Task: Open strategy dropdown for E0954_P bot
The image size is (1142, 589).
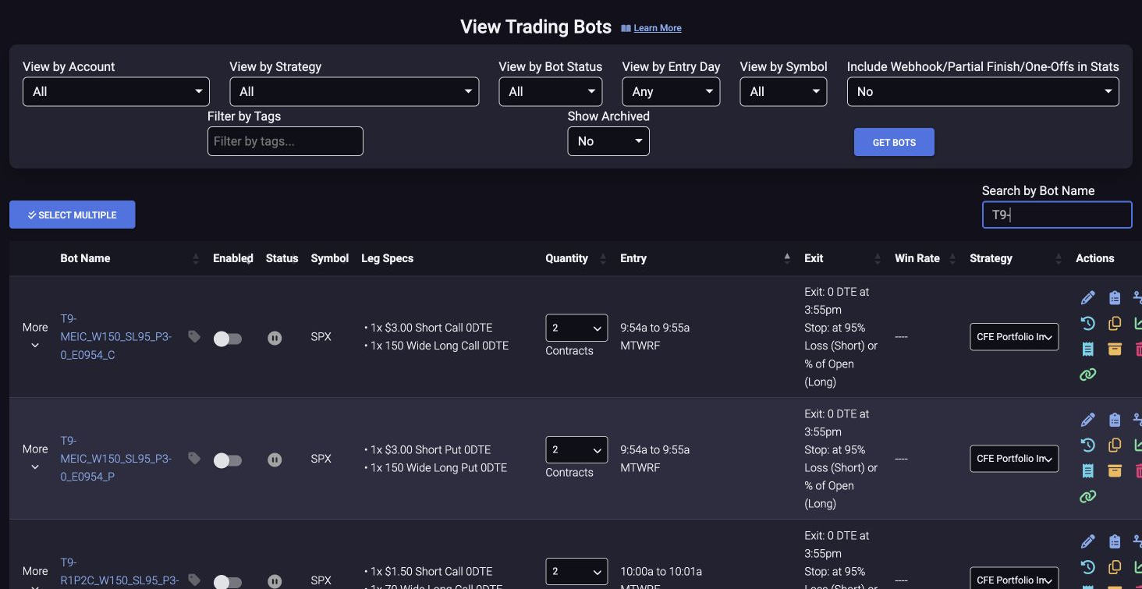Action: pos(1014,459)
